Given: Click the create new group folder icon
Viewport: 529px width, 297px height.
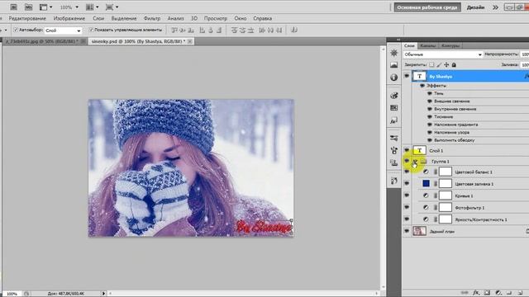Looking at the screenshot, I should tap(509, 293).
